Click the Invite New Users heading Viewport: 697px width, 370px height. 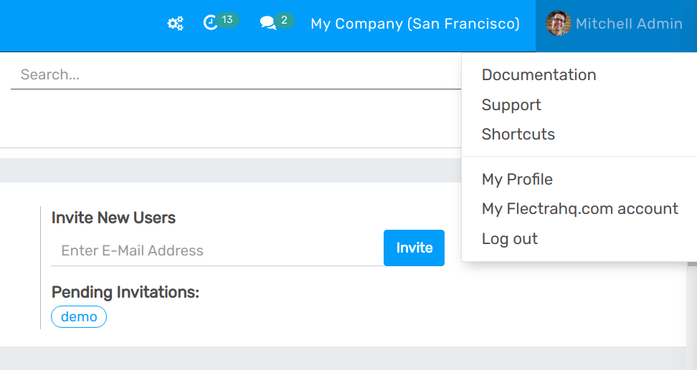(113, 218)
